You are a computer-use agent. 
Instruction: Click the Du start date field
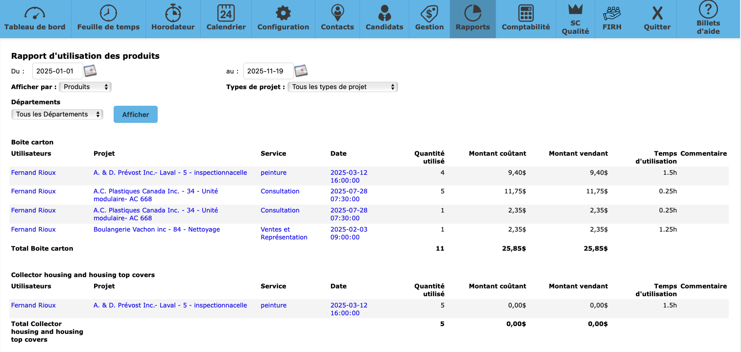56,71
